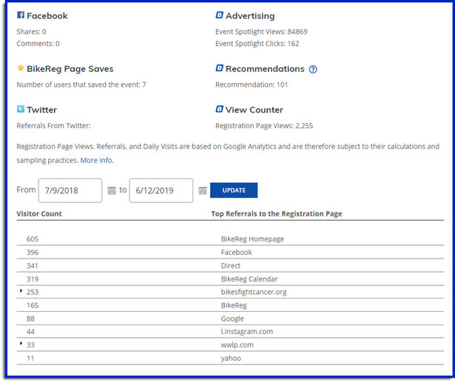Open the To date calendar picker
This screenshot has height=383, width=455.
coord(203,190)
